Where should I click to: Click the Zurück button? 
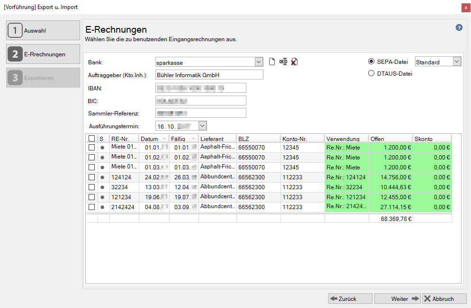[x=350, y=299]
